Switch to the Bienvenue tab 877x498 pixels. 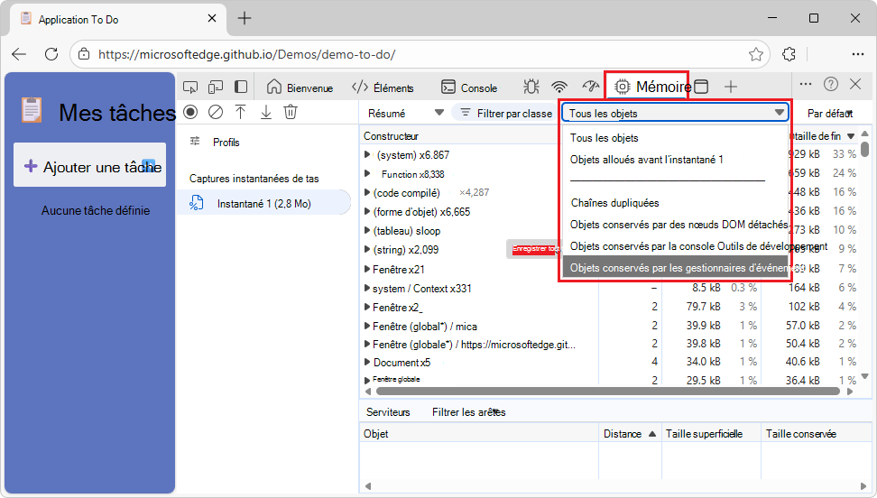(300, 88)
